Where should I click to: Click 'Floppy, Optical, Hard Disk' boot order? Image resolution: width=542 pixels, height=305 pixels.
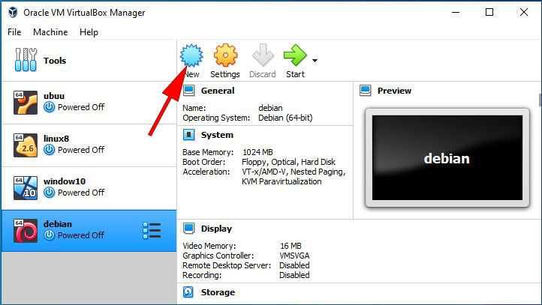(288, 162)
